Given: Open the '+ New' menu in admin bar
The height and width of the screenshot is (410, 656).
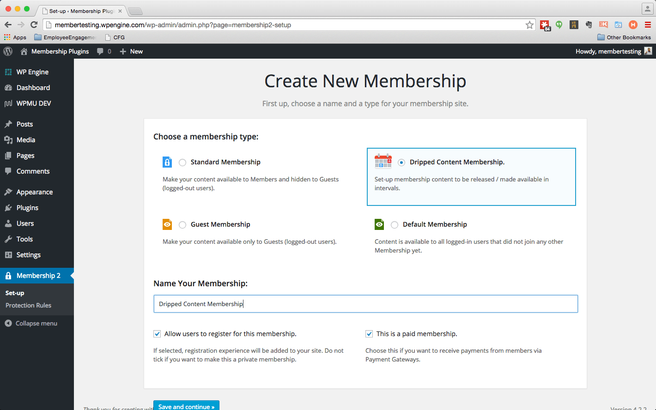Looking at the screenshot, I should [131, 51].
